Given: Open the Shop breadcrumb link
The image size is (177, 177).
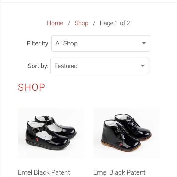Looking at the screenshot, I should pos(81,23).
